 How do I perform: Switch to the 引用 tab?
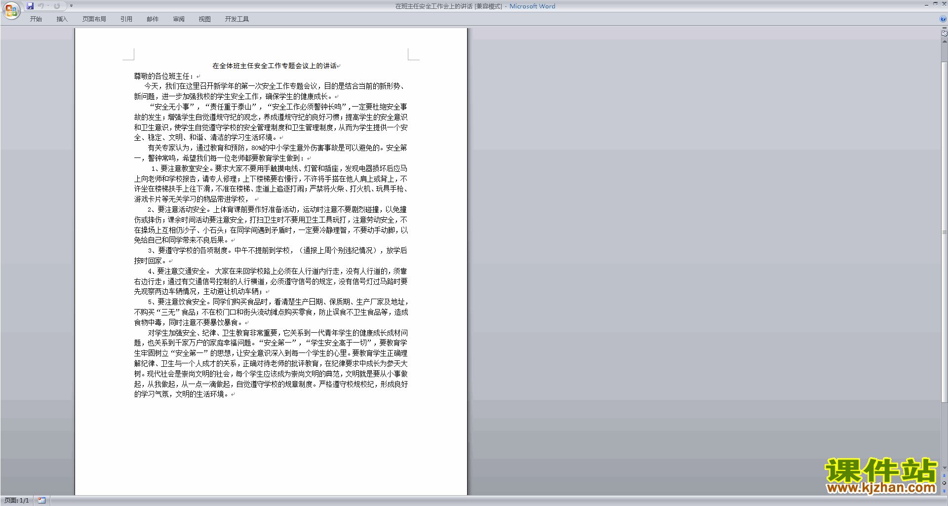click(x=126, y=19)
